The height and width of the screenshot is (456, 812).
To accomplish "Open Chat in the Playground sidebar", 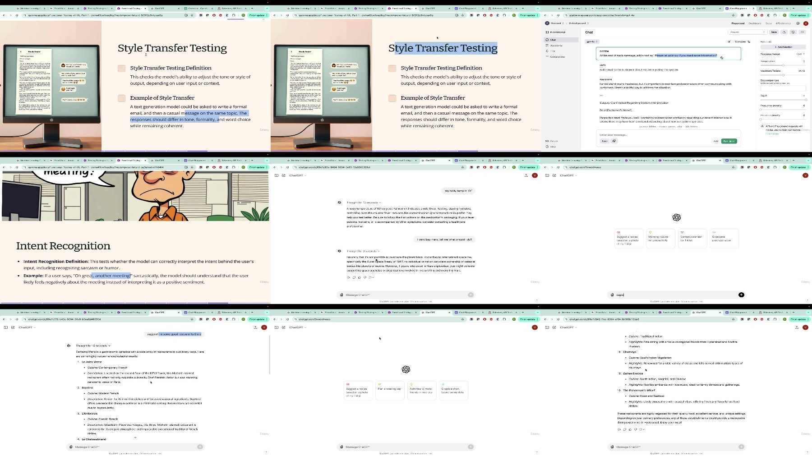I will tap(561, 40).
